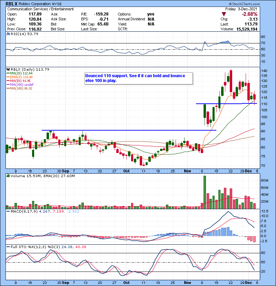Screen dimensions: 276x286
Task: Click the EMA(8) 118.40 legend entry
Action: click(20, 77)
